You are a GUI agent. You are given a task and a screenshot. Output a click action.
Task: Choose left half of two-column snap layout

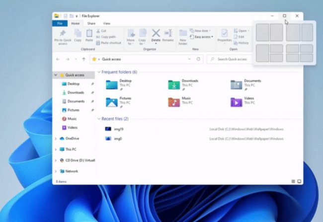tap(262, 32)
